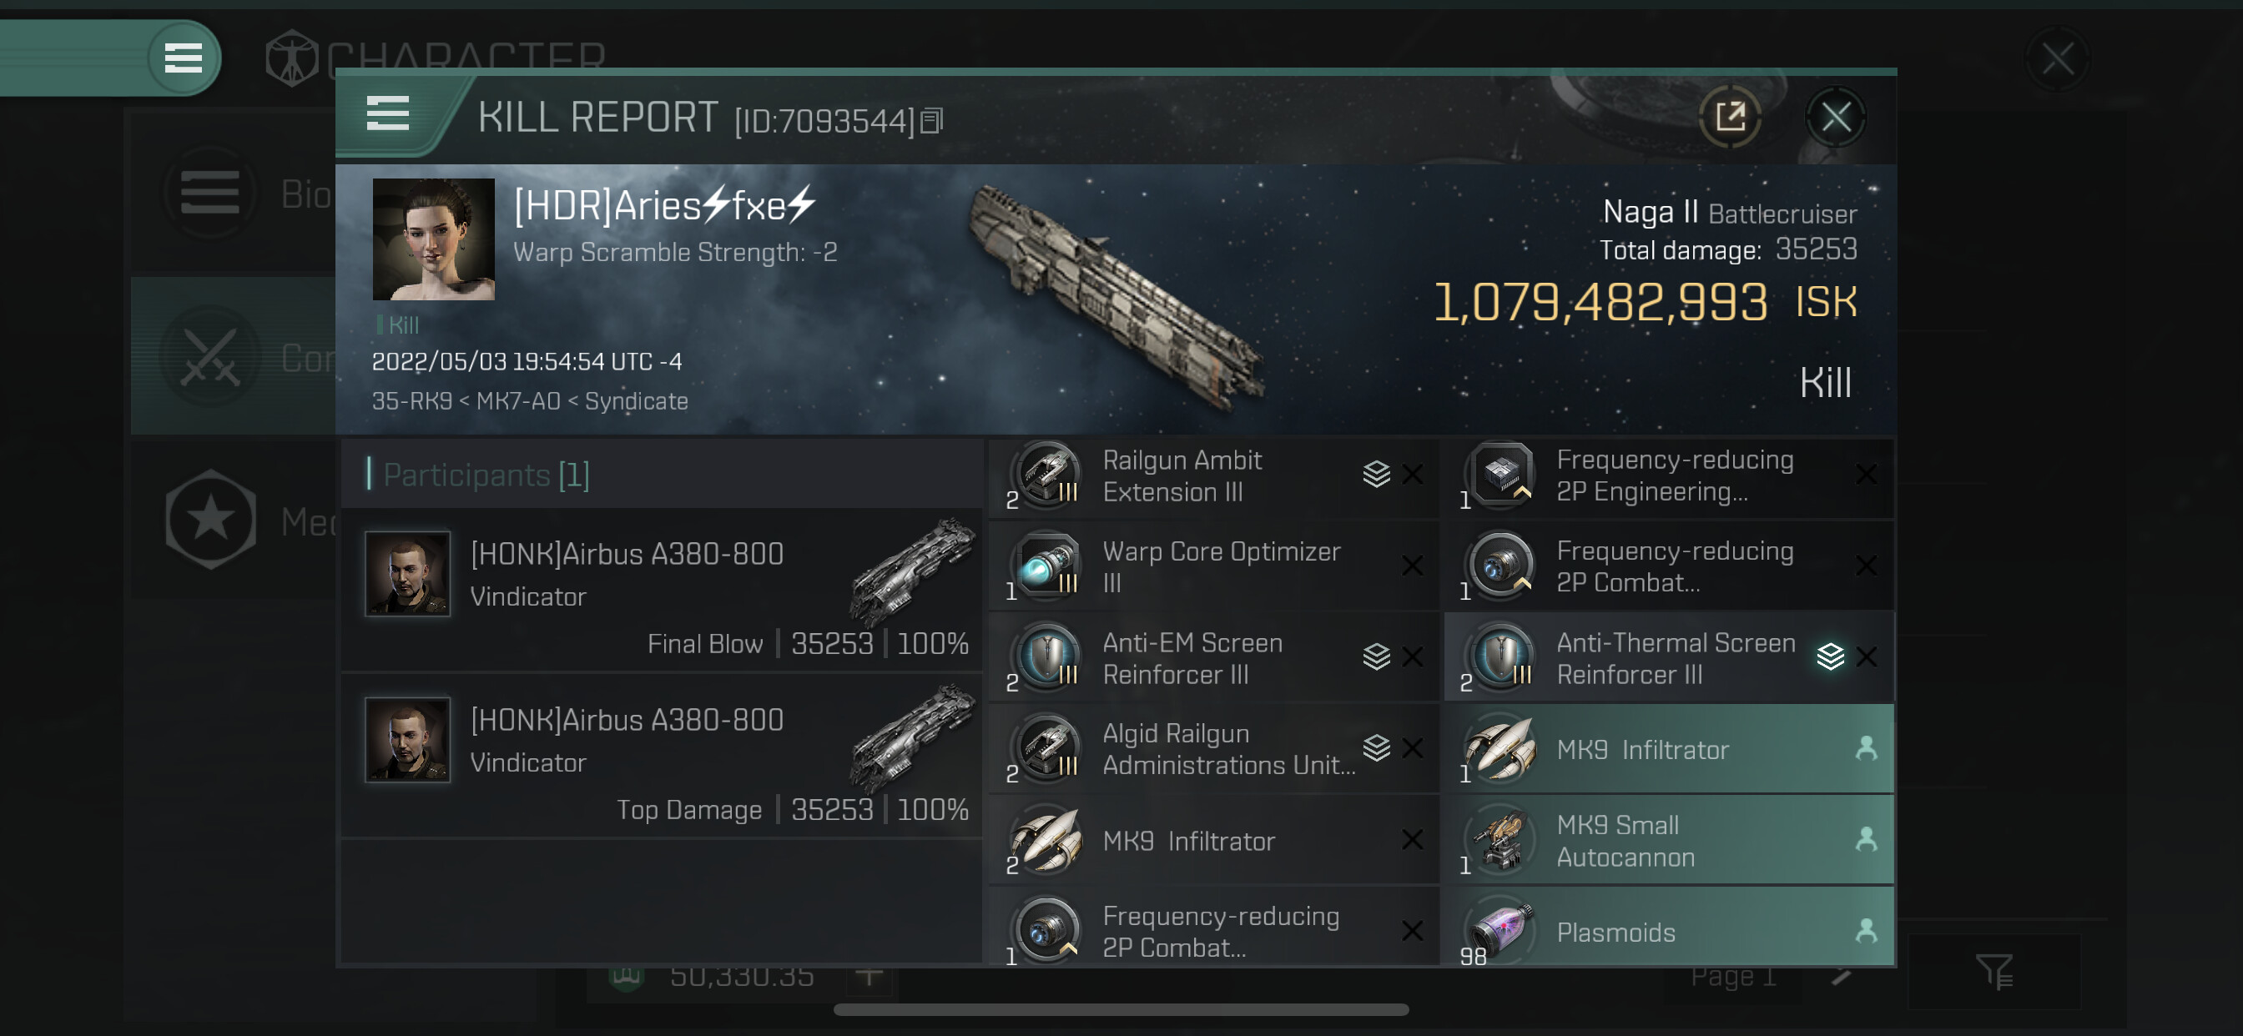Open the Kill Report hamburger menu
The width and height of the screenshot is (2243, 1036).
[387, 114]
